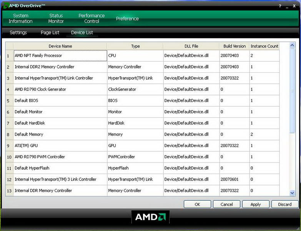Viewport: 301px width, 231px height.
Task: Click row header number 13
Action: [10, 191]
